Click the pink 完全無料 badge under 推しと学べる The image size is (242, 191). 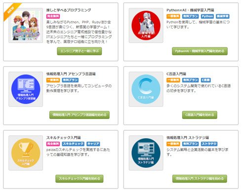(x=53, y=16)
